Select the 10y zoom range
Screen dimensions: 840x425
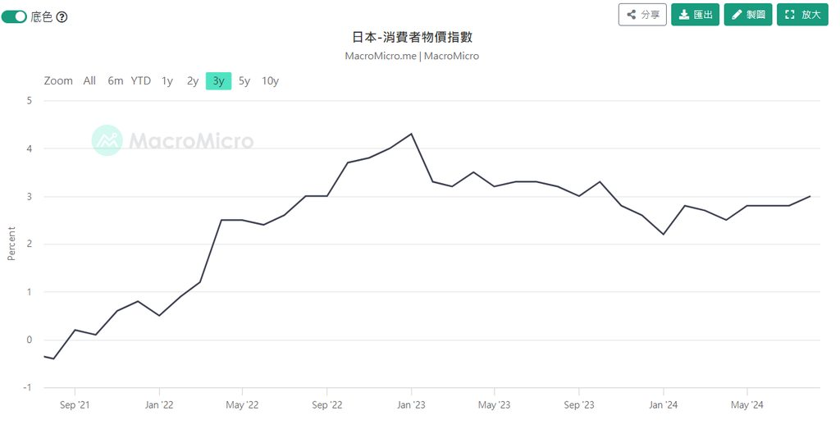click(x=270, y=80)
